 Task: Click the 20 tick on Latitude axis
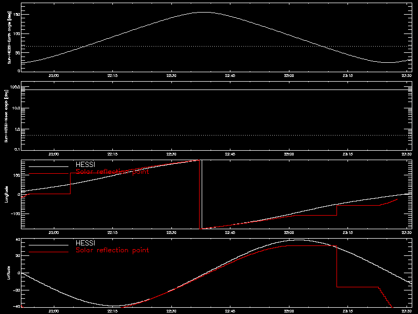tap(18, 256)
